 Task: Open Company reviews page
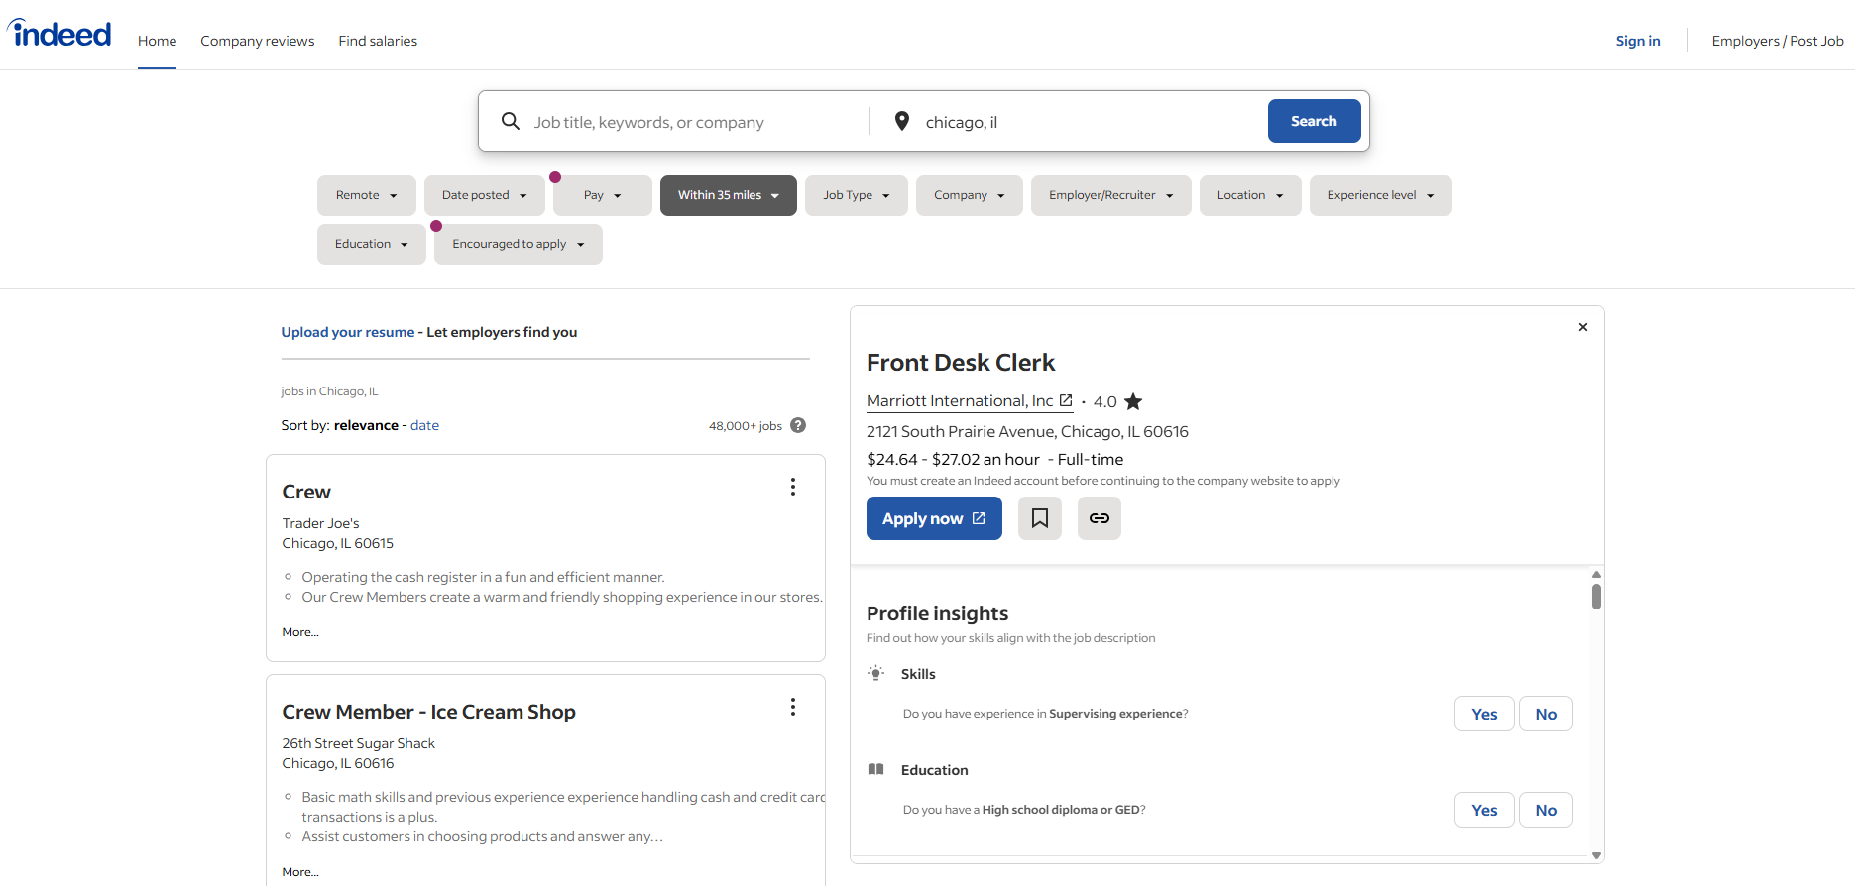pyautogui.click(x=258, y=41)
